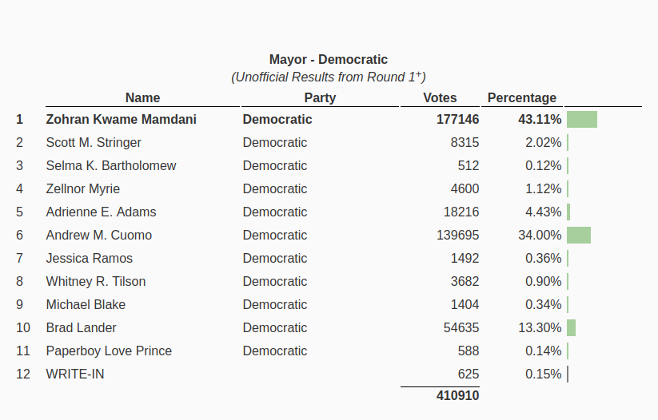Click Paperboy Love Prince's name
This screenshot has height=420, width=658.
click(x=109, y=351)
